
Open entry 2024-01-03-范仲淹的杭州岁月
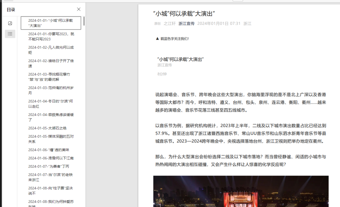coord(51,90)
